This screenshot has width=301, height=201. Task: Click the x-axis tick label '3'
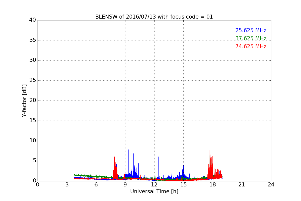tap(67, 185)
